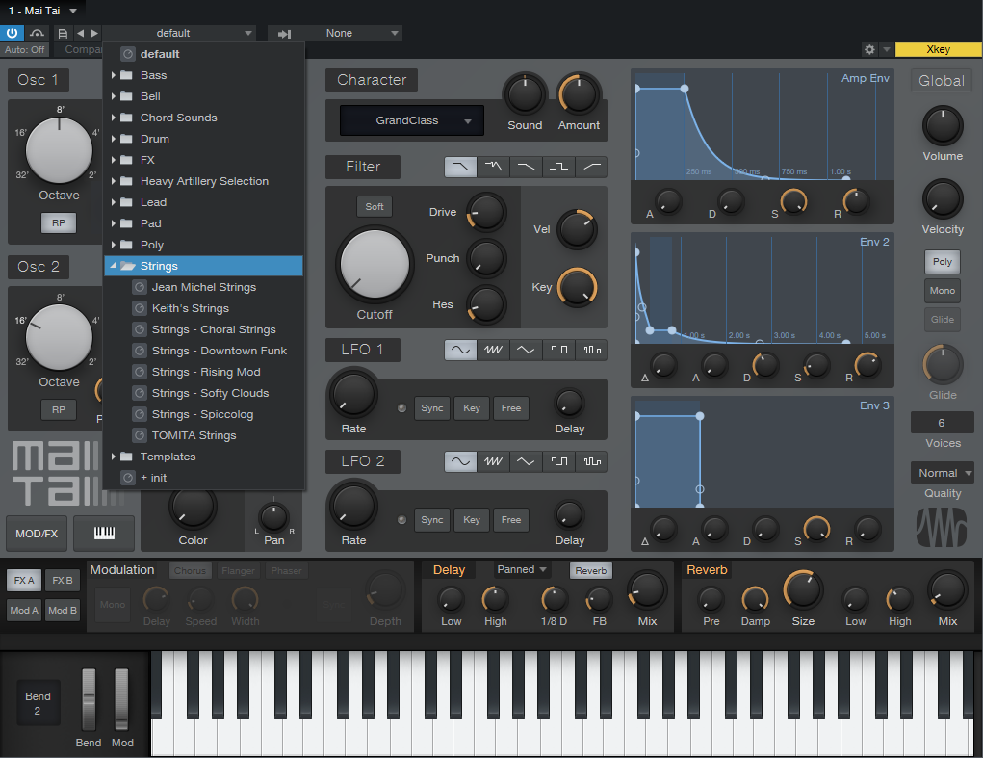This screenshot has width=983, height=758.
Task: Click the settings gear icon near Xkey
Action: pyautogui.click(x=869, y=49)
